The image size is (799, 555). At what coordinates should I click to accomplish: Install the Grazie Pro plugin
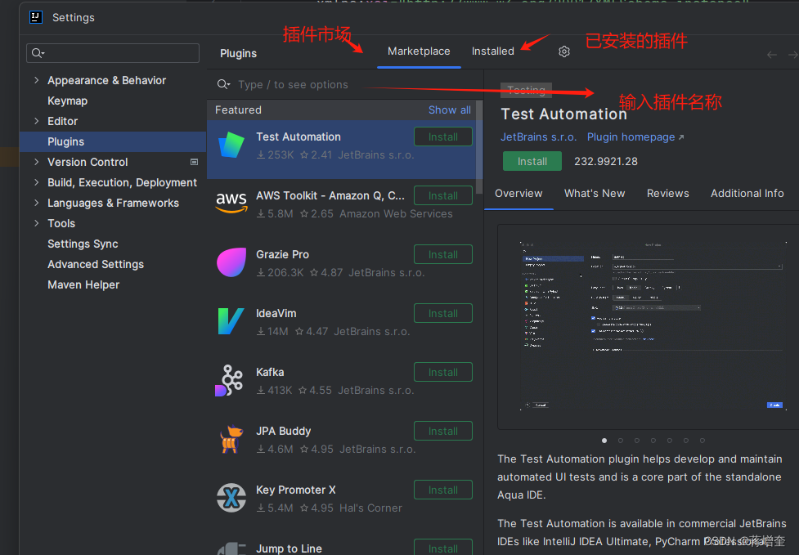click(x=442, y=254)
